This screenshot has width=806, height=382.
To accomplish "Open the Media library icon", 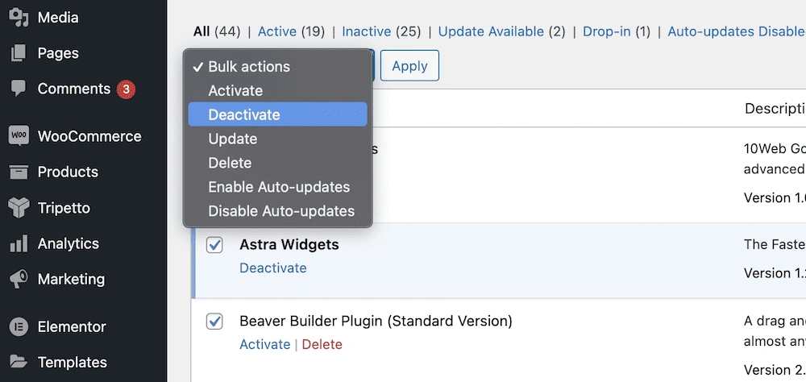I will (x=19, y=17).
